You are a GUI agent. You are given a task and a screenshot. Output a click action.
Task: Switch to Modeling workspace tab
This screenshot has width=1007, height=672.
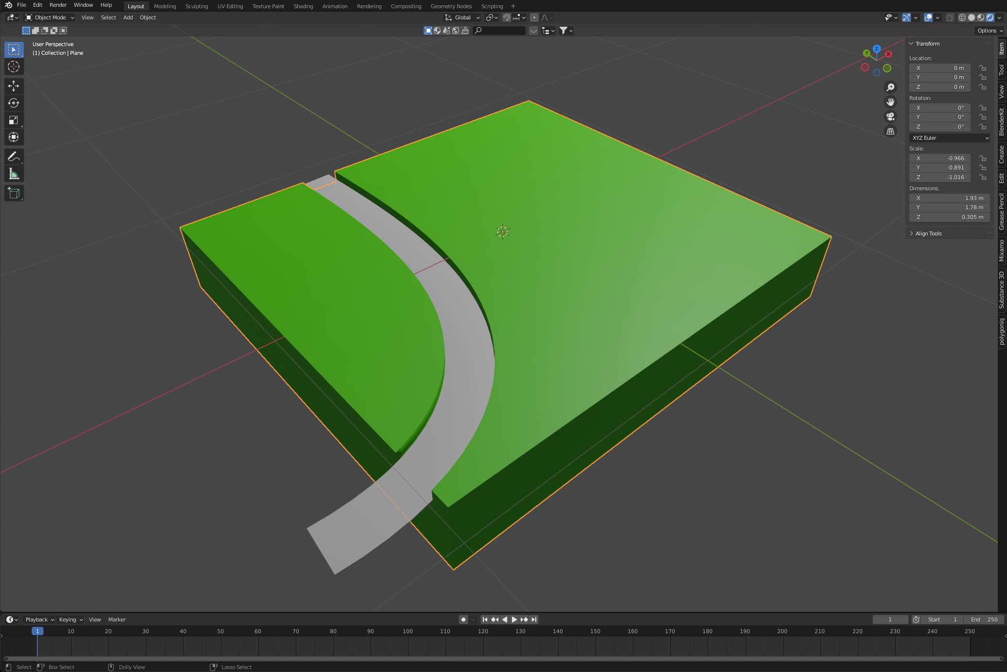pos(165,6)
